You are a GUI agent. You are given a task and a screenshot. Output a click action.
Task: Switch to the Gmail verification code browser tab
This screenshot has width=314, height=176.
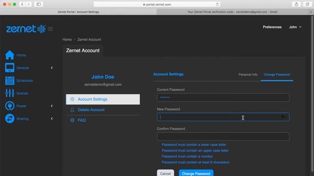click(x=232, y=12)
